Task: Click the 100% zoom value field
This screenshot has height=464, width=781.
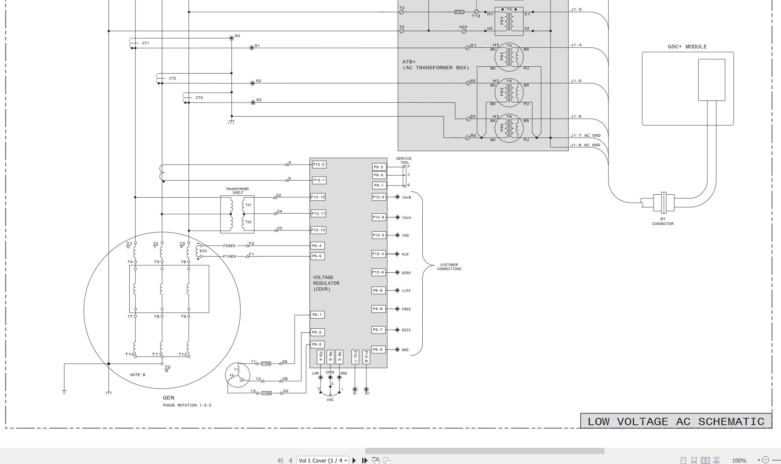Action: (x=739, y=460)
